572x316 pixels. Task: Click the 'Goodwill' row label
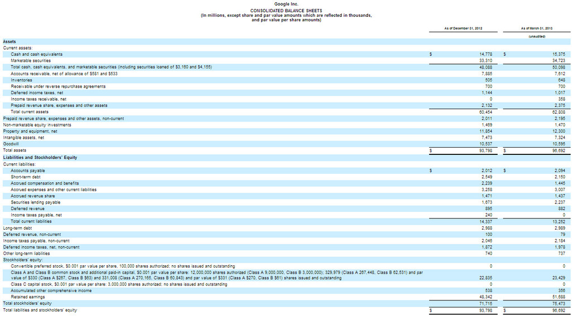pyautogui.click(x=10, y=144)
